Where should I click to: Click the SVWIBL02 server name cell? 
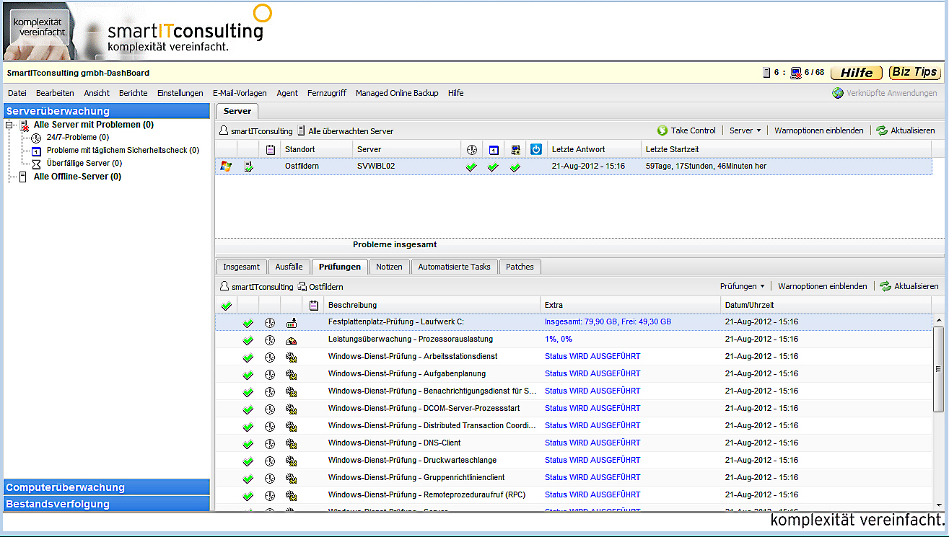click(x=377, y=167)
